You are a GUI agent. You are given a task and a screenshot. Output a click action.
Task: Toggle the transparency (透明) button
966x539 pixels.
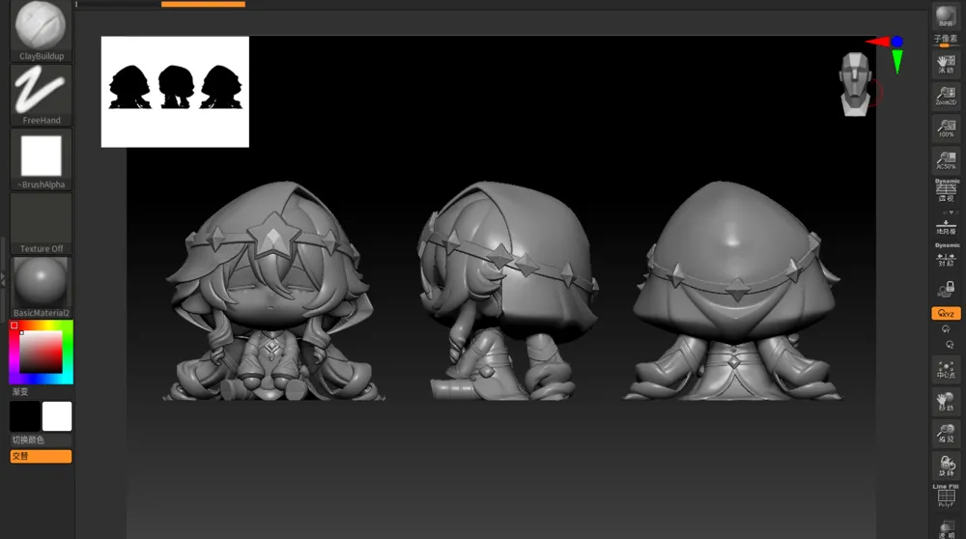946,528
